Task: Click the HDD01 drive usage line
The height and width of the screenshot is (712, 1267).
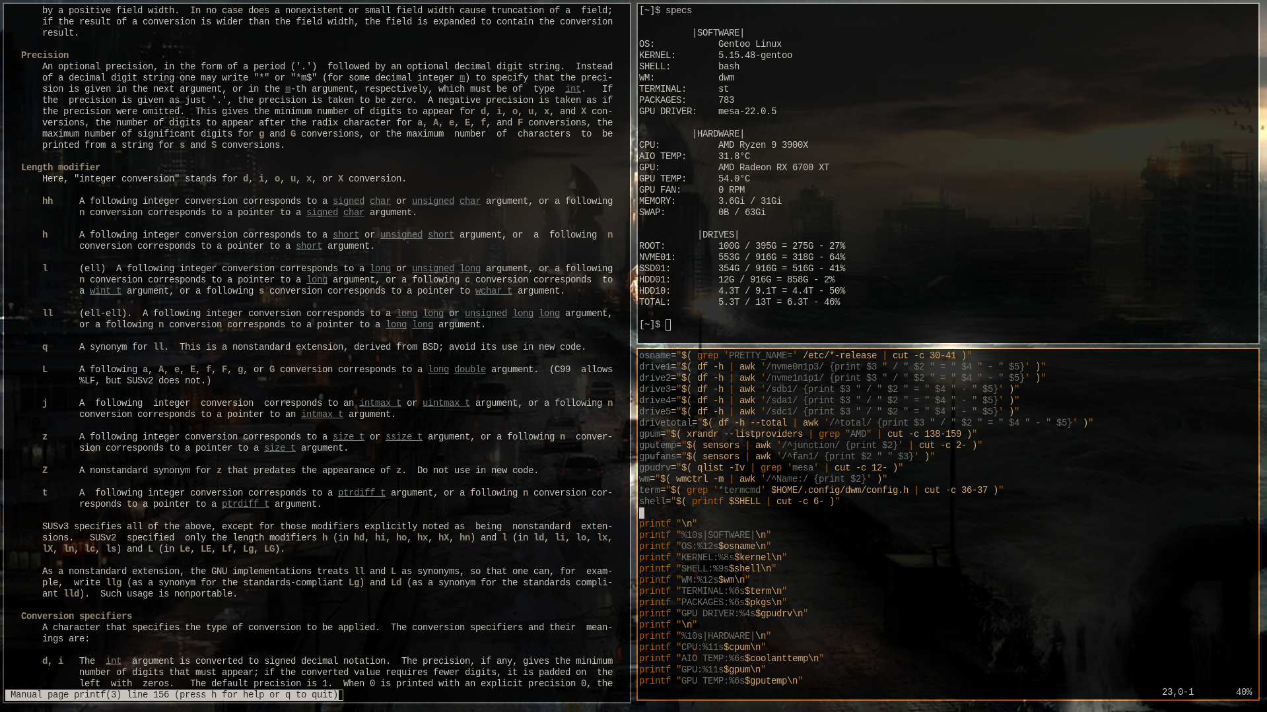Action: 737,280
